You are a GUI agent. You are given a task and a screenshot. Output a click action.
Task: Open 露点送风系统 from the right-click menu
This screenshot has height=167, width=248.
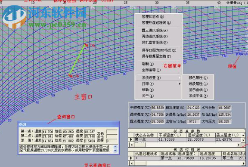click(x=155, y=31)
